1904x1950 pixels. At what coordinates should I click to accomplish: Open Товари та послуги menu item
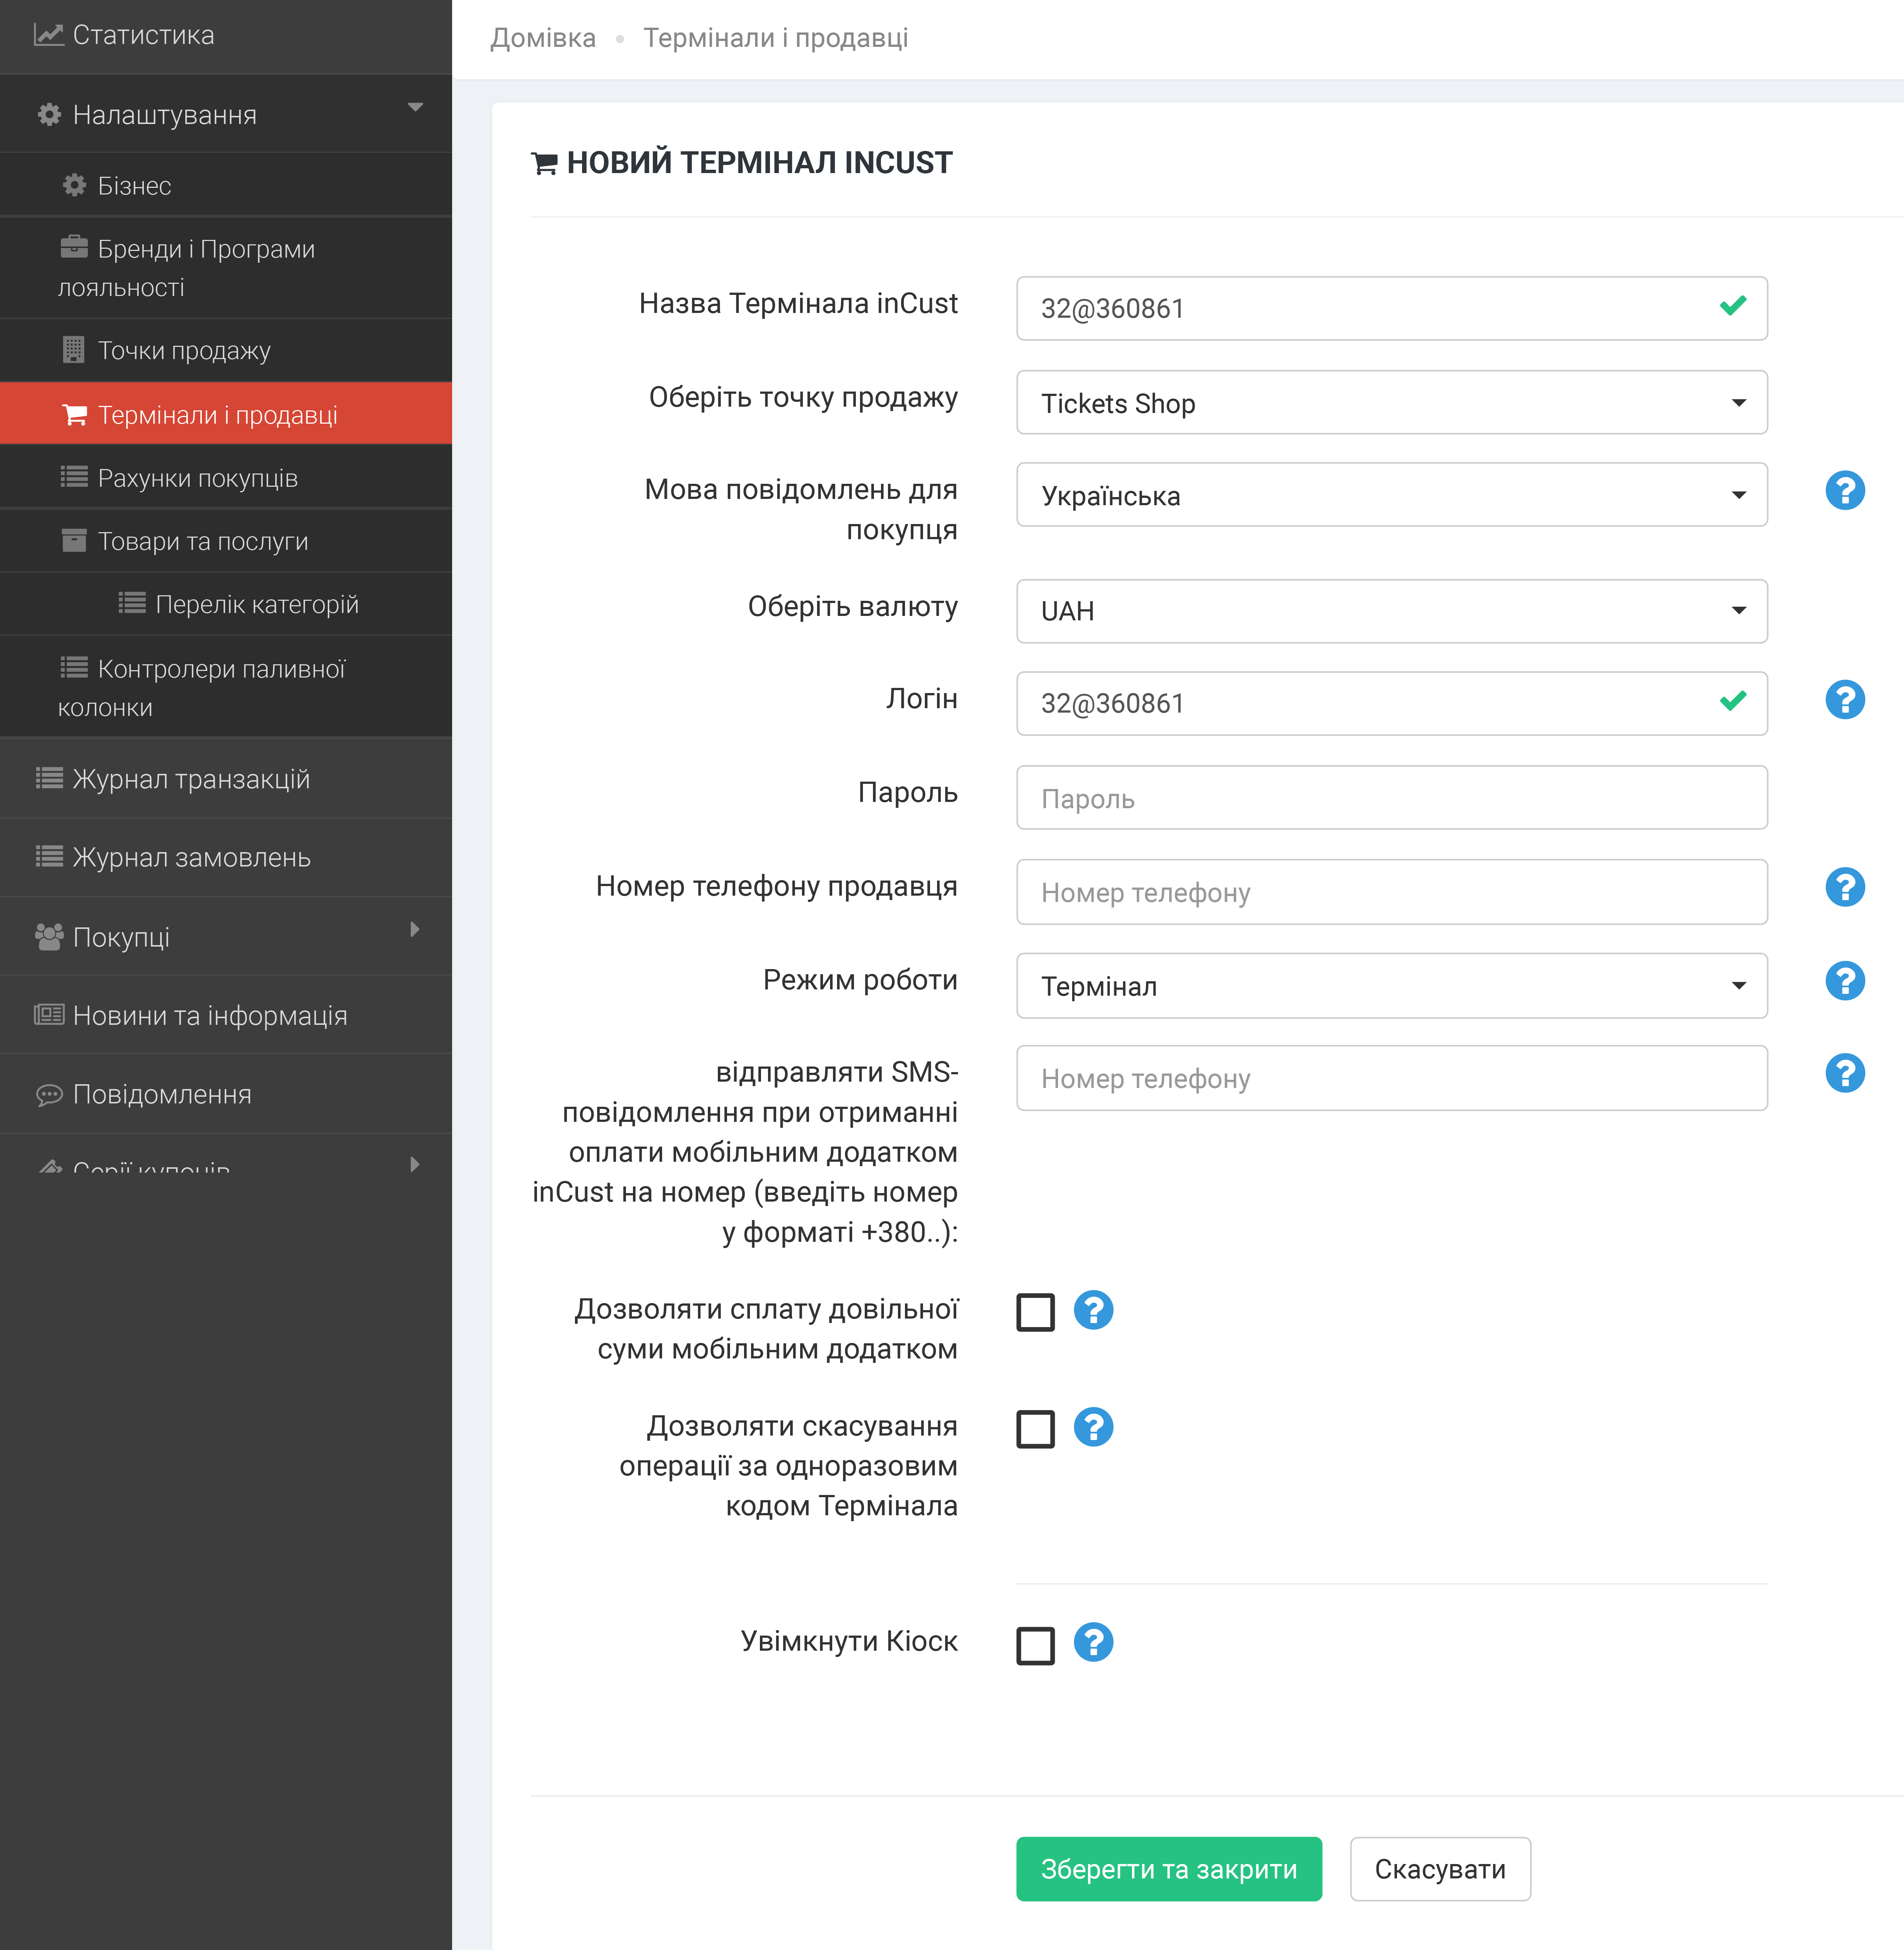[226, 541]
